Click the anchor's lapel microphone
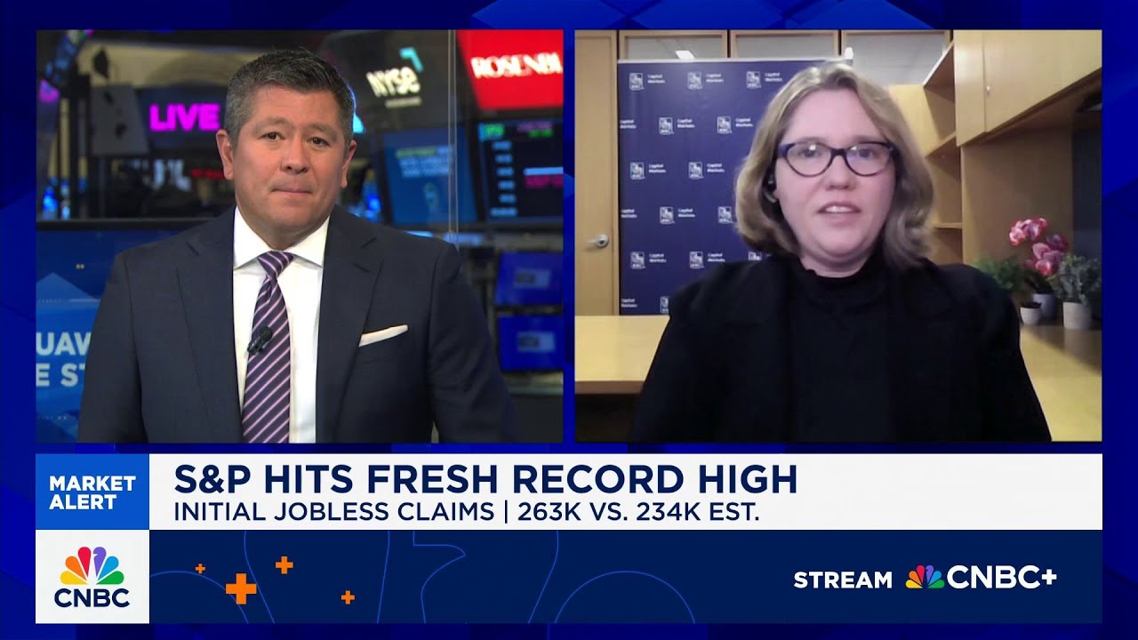This screenshot has width=1138, height=640. click(260, 339)
